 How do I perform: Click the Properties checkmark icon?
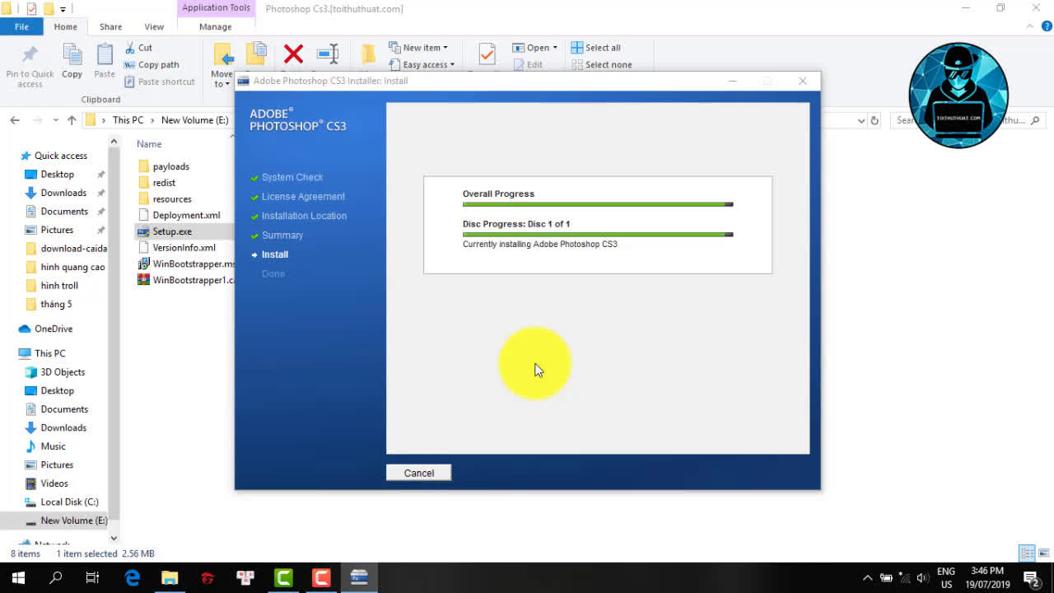tap(487, 54)
